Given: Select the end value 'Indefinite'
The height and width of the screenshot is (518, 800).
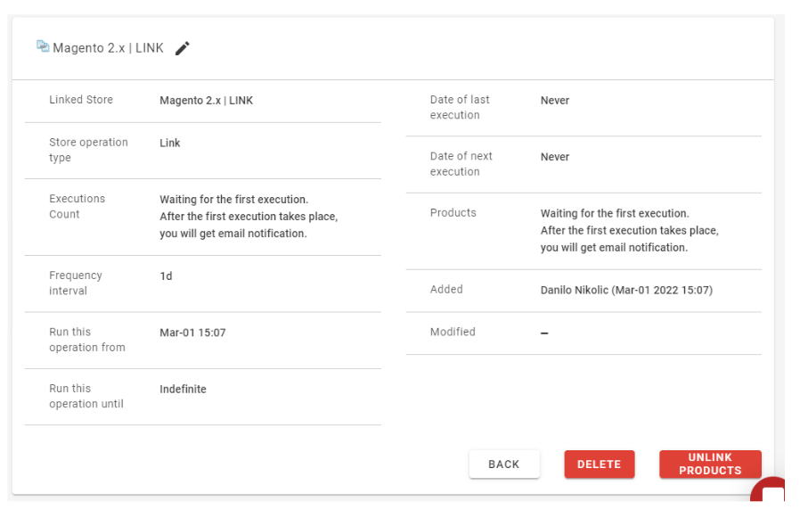Looking at the screenshot, I should tap(184, 390).
